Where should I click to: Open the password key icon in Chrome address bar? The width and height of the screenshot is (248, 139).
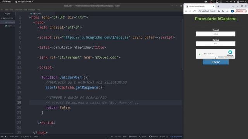pos(219,11)
